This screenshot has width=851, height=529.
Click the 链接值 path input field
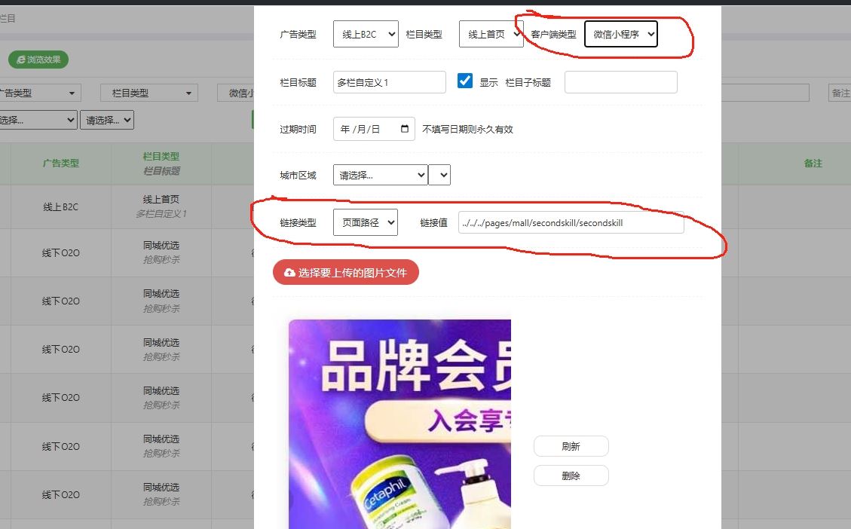tap(571, 223)
